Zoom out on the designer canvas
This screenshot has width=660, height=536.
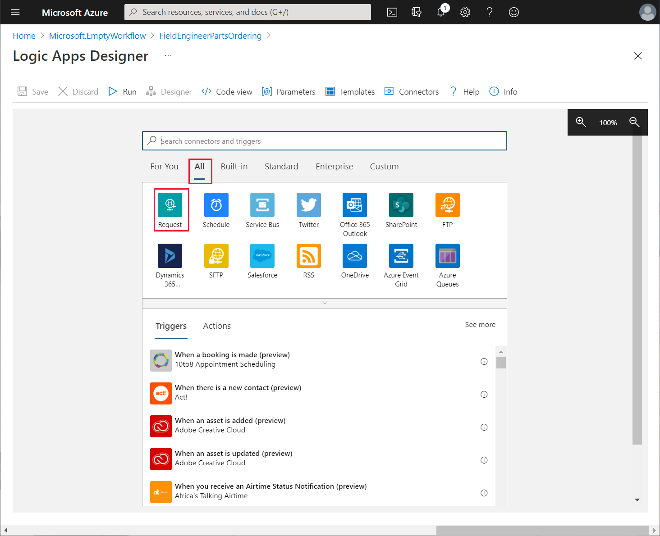coord(634,122)
